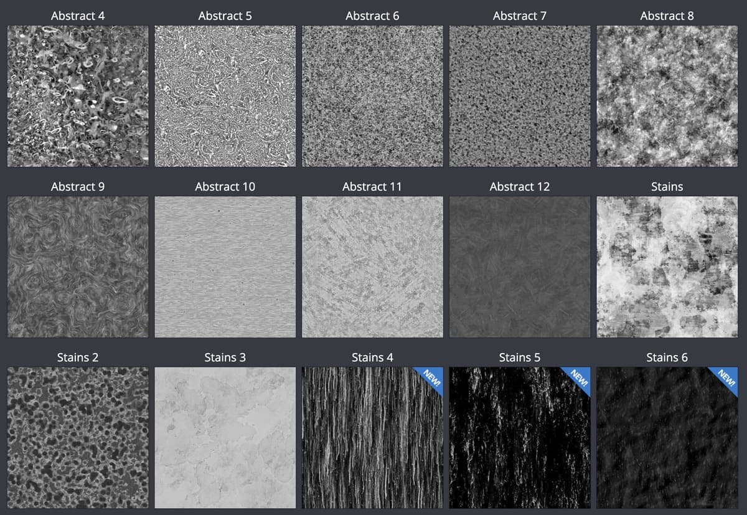Choose the Abstract 10 streaked texture
747x515 pixels.
[x=225, y=267]
